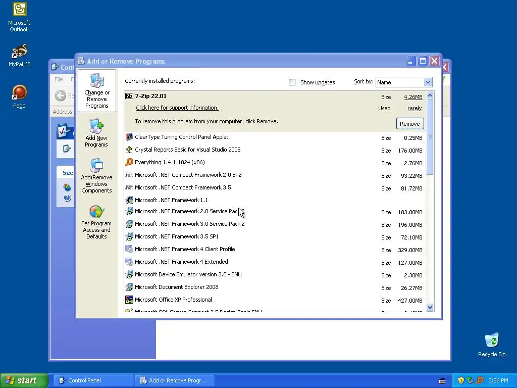Click the 'rarely' usage link
The image size is (517, 388).
pos(415,108)
